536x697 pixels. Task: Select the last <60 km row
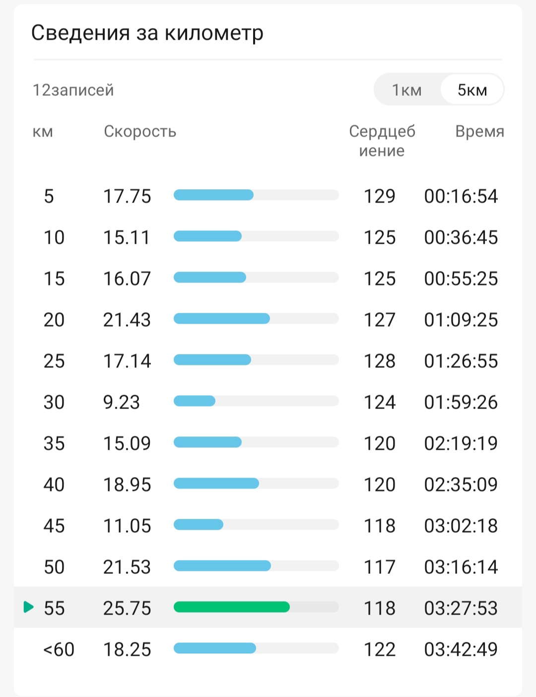click(268, 649)
